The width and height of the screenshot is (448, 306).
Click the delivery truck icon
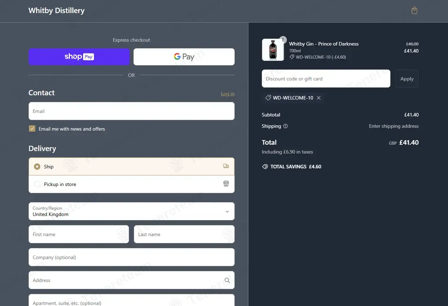pos(226,166)
